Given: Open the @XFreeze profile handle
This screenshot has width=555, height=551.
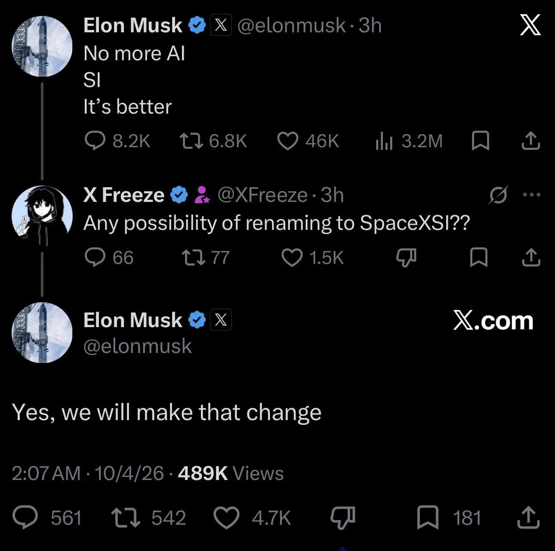Looking at the screenshot, I should 263,195.
